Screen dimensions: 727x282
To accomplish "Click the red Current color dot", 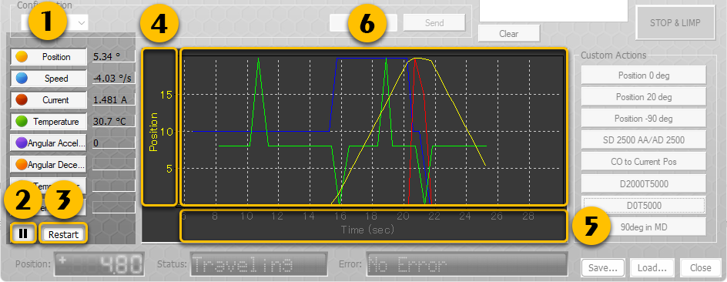I will pos(22,100).
